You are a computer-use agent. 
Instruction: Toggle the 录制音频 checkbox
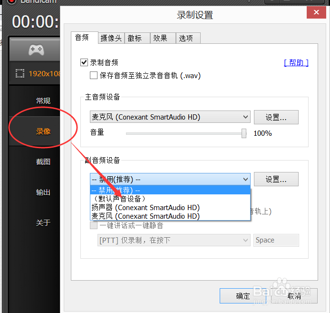pyautogui.click(x=84, y=62)
